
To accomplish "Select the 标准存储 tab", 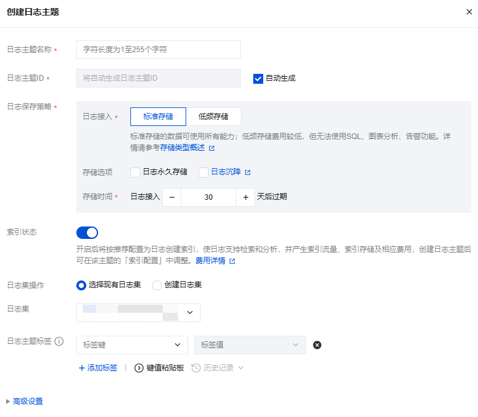I will point(158,117).
